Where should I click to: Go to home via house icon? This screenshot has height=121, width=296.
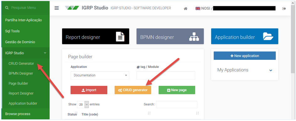point(186,8)
